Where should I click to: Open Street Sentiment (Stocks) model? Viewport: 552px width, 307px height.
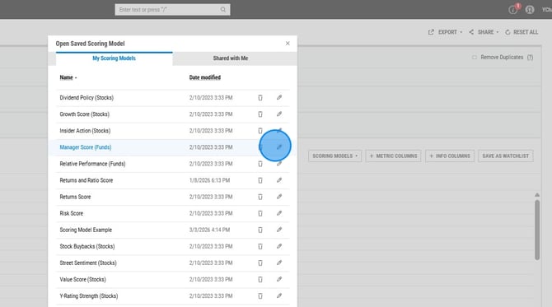pyautogui.click(x=88, y=263)
